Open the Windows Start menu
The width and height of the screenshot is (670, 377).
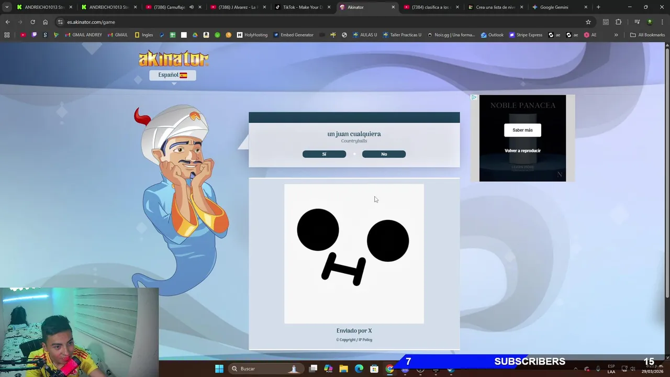(219, 369)
